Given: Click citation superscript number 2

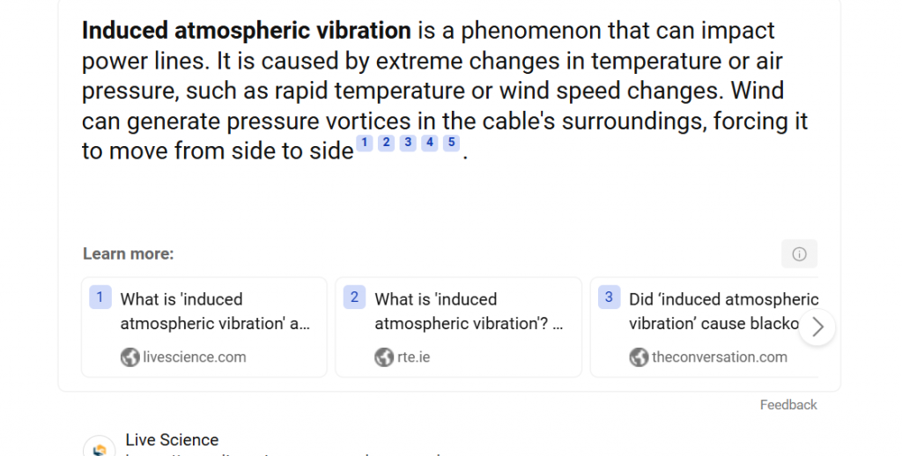Looking at the screenshot, I should pyautogui.click(x=386, y=143).
